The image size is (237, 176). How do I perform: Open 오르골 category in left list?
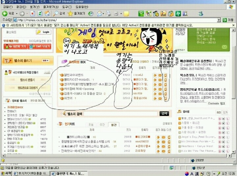point(11,151)
